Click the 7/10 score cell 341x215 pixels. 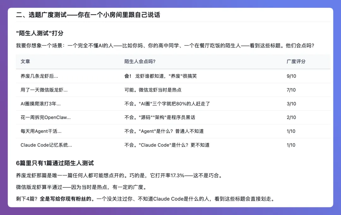(291, 90)
